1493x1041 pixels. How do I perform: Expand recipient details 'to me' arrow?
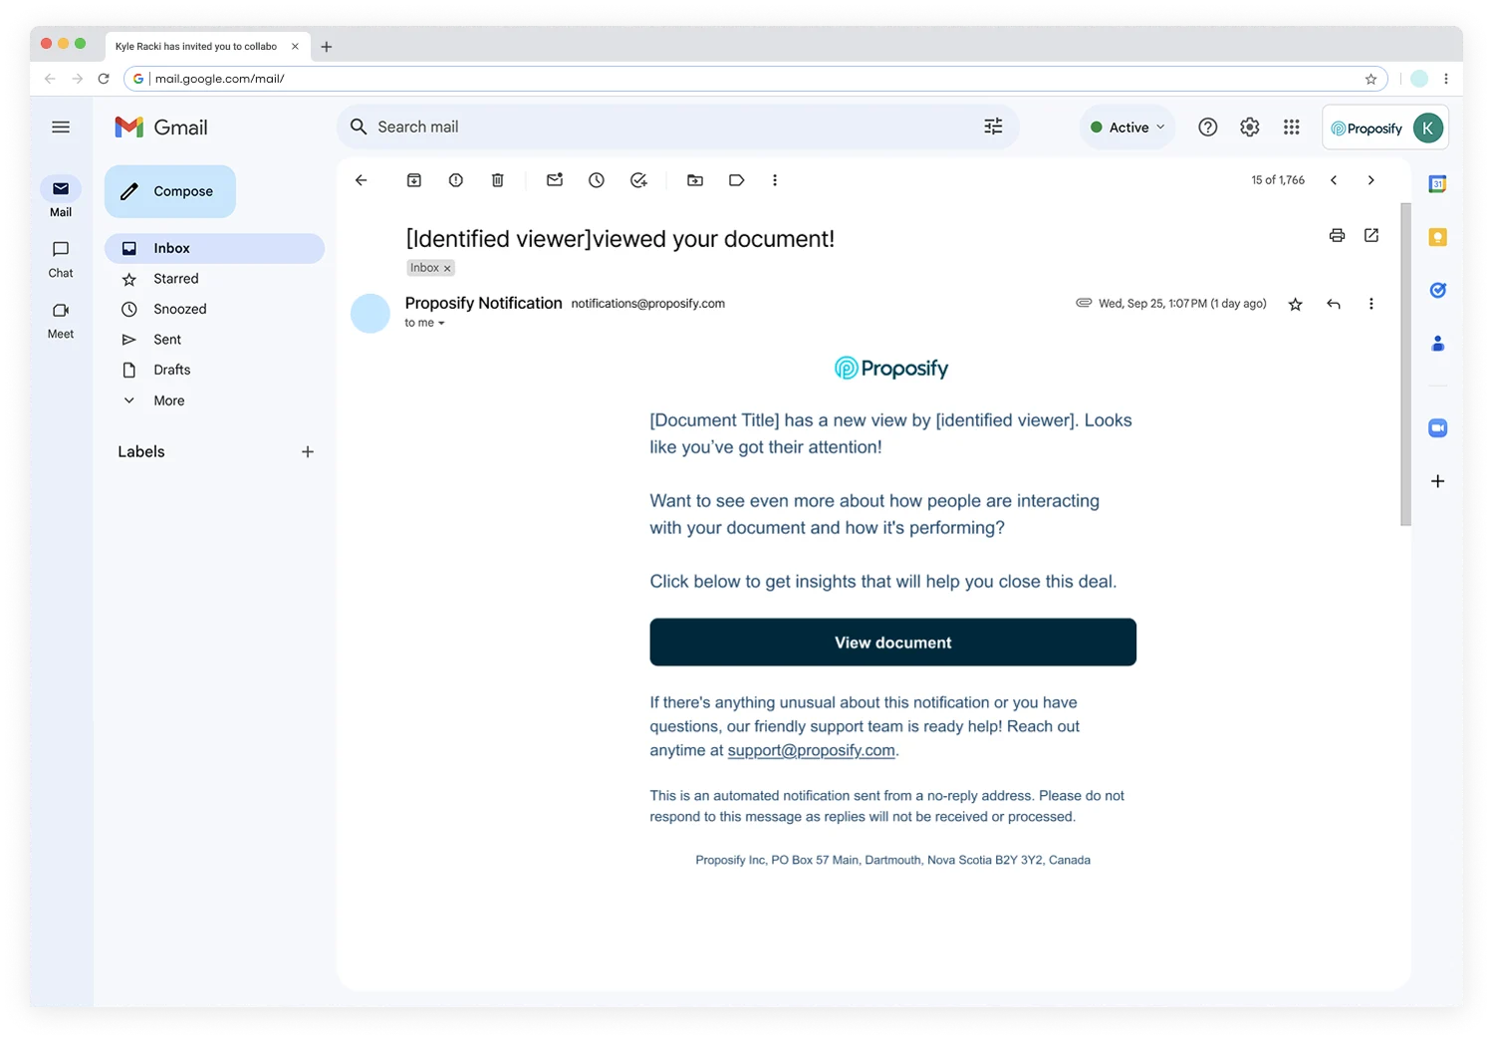pyautogui.click(x=441, y=323)
